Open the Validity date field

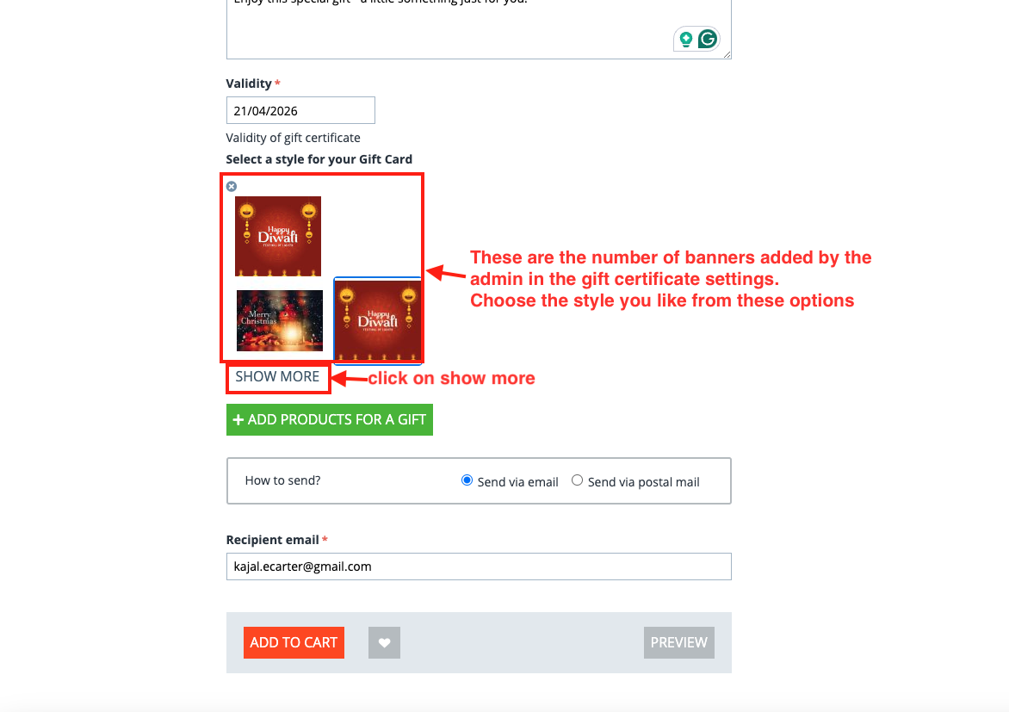[x=300, y=111]
